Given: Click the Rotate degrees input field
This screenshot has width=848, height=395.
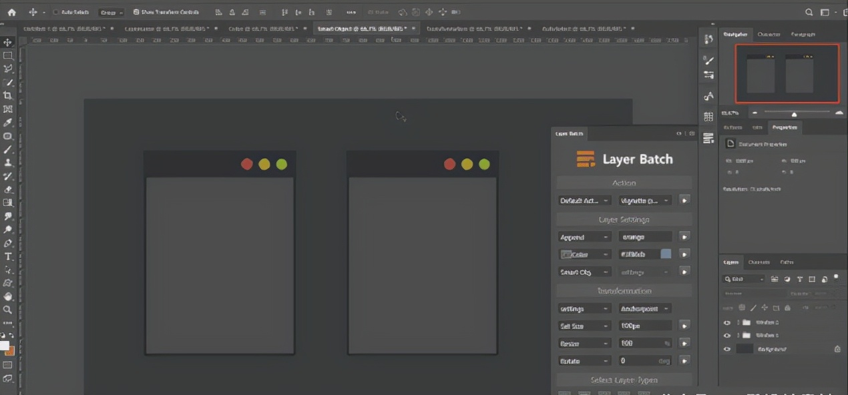Looking at the screenshot, I should click(x=638, y=360).
